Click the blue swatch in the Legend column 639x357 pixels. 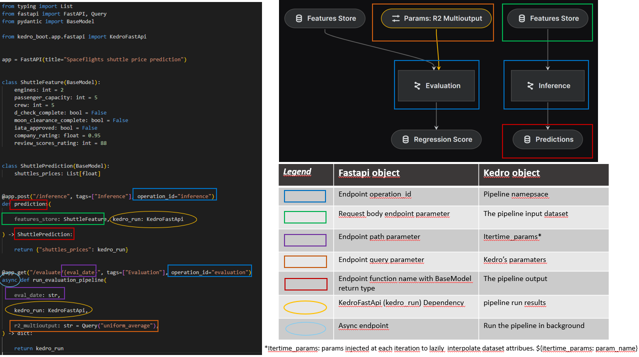305,196
